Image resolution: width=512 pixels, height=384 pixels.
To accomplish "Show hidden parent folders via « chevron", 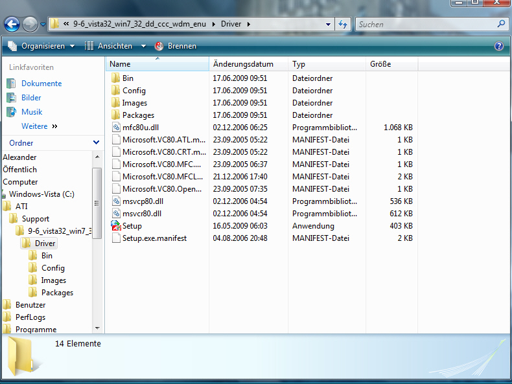I will (x=66, y=24).
